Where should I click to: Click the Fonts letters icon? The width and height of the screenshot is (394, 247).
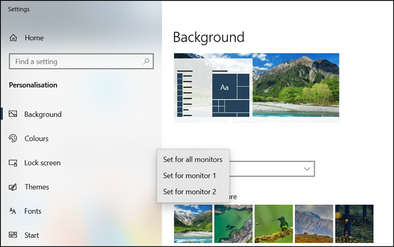pos(13,211)
